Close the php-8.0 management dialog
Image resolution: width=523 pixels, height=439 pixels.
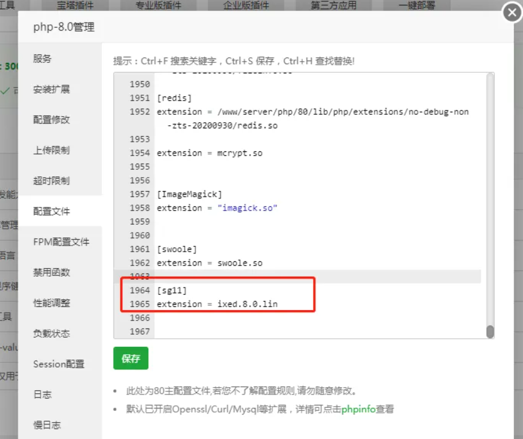511,12
